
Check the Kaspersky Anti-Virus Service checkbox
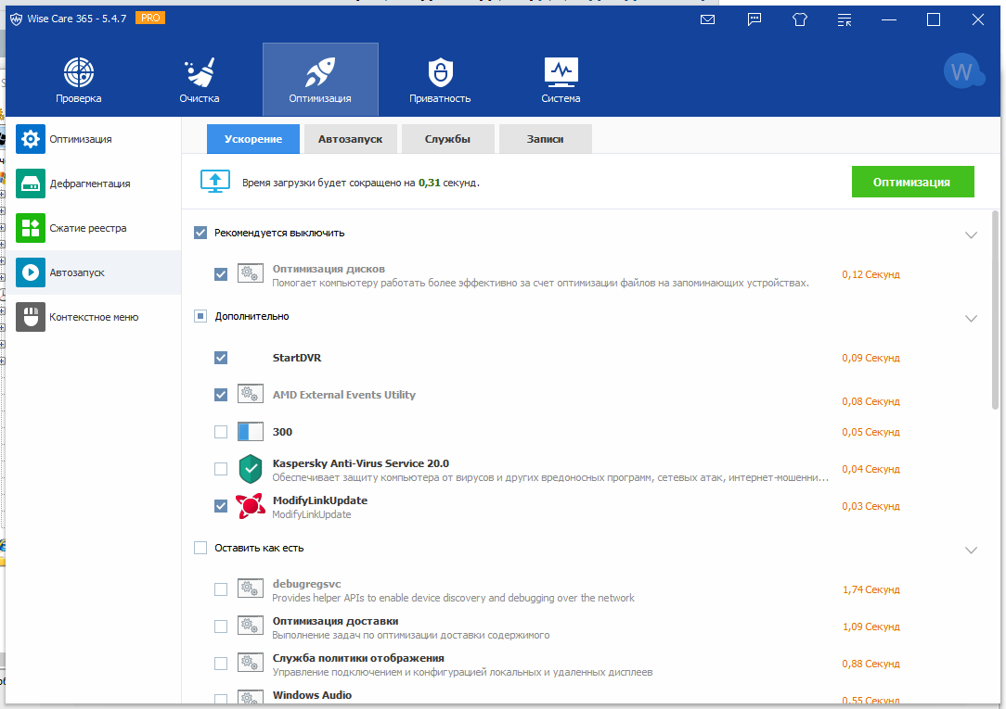(x=221, y=469)
